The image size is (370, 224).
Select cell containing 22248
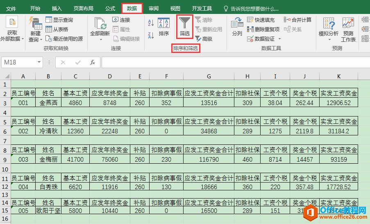pyautogui.click(x=110, y=131)
